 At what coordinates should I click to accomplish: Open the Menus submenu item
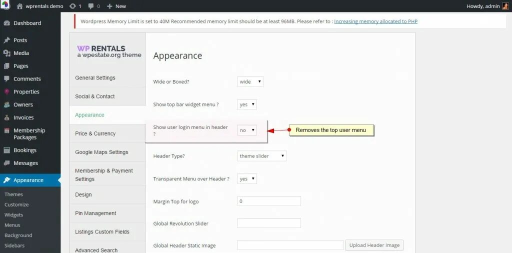point(12,225)
